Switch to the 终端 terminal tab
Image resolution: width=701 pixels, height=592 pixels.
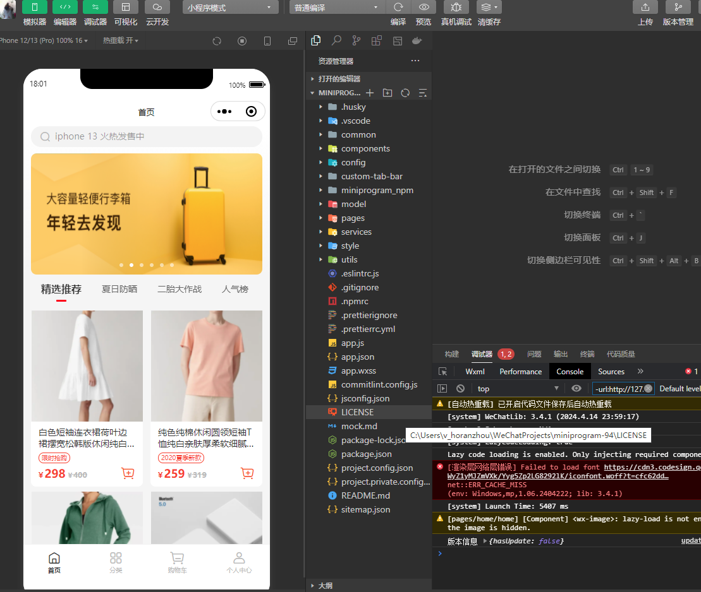[587, 354]
